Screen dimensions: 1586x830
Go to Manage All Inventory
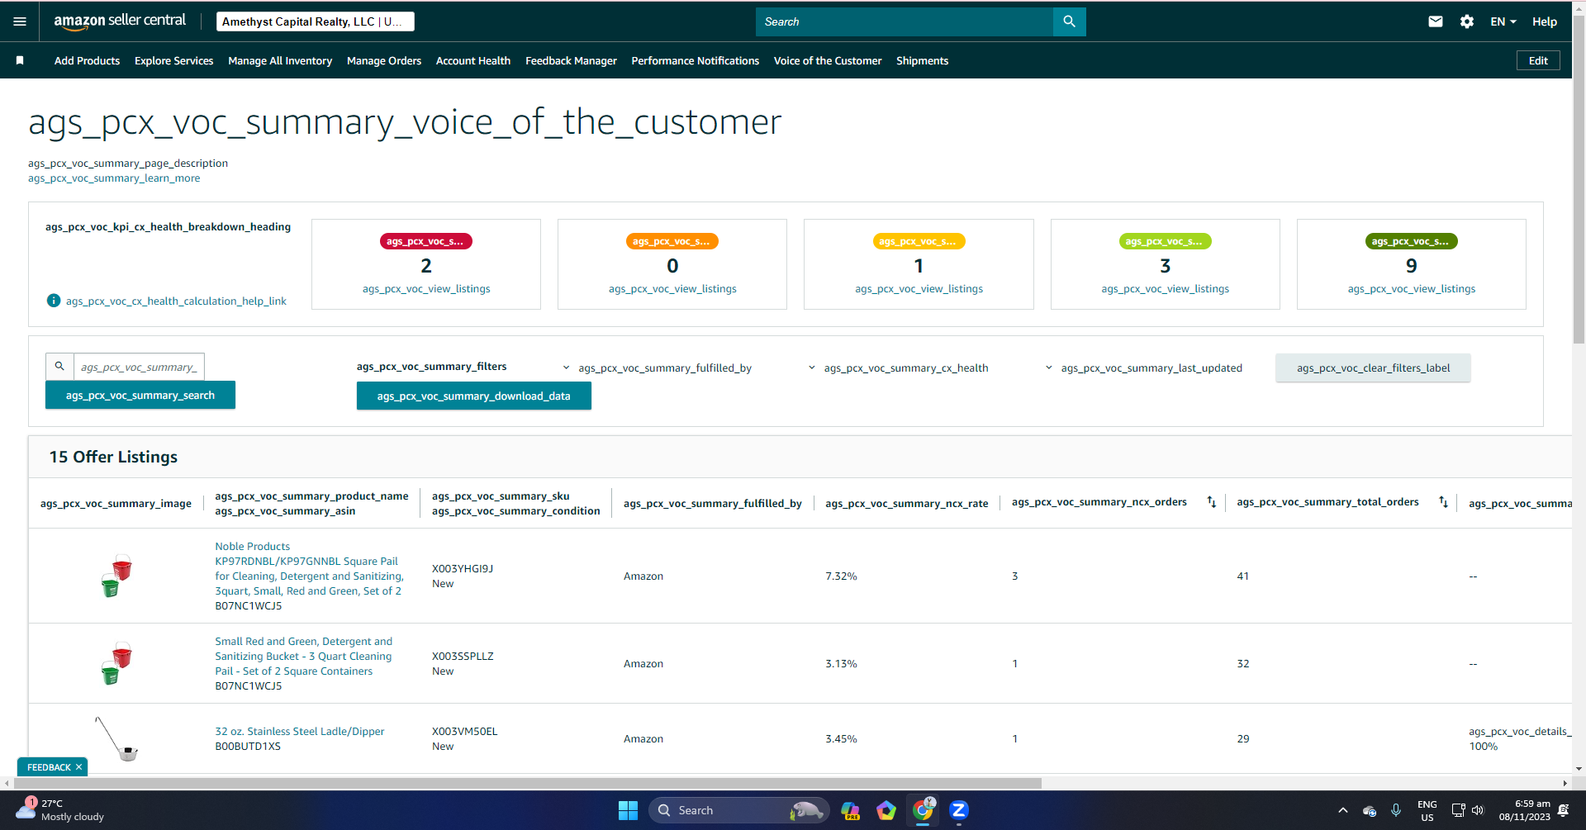click(280, 60)
